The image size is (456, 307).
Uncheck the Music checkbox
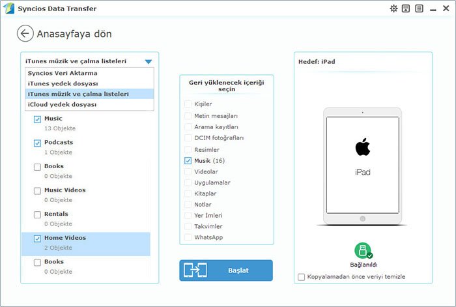tap(37, 119)
